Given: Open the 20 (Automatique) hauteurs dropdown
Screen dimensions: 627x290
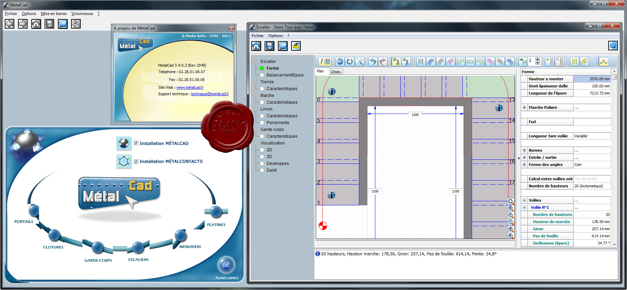Looking at the screenshot, I should 592,186.
